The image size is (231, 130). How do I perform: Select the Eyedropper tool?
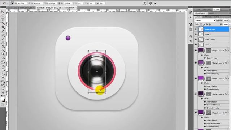tap(3, 31)
